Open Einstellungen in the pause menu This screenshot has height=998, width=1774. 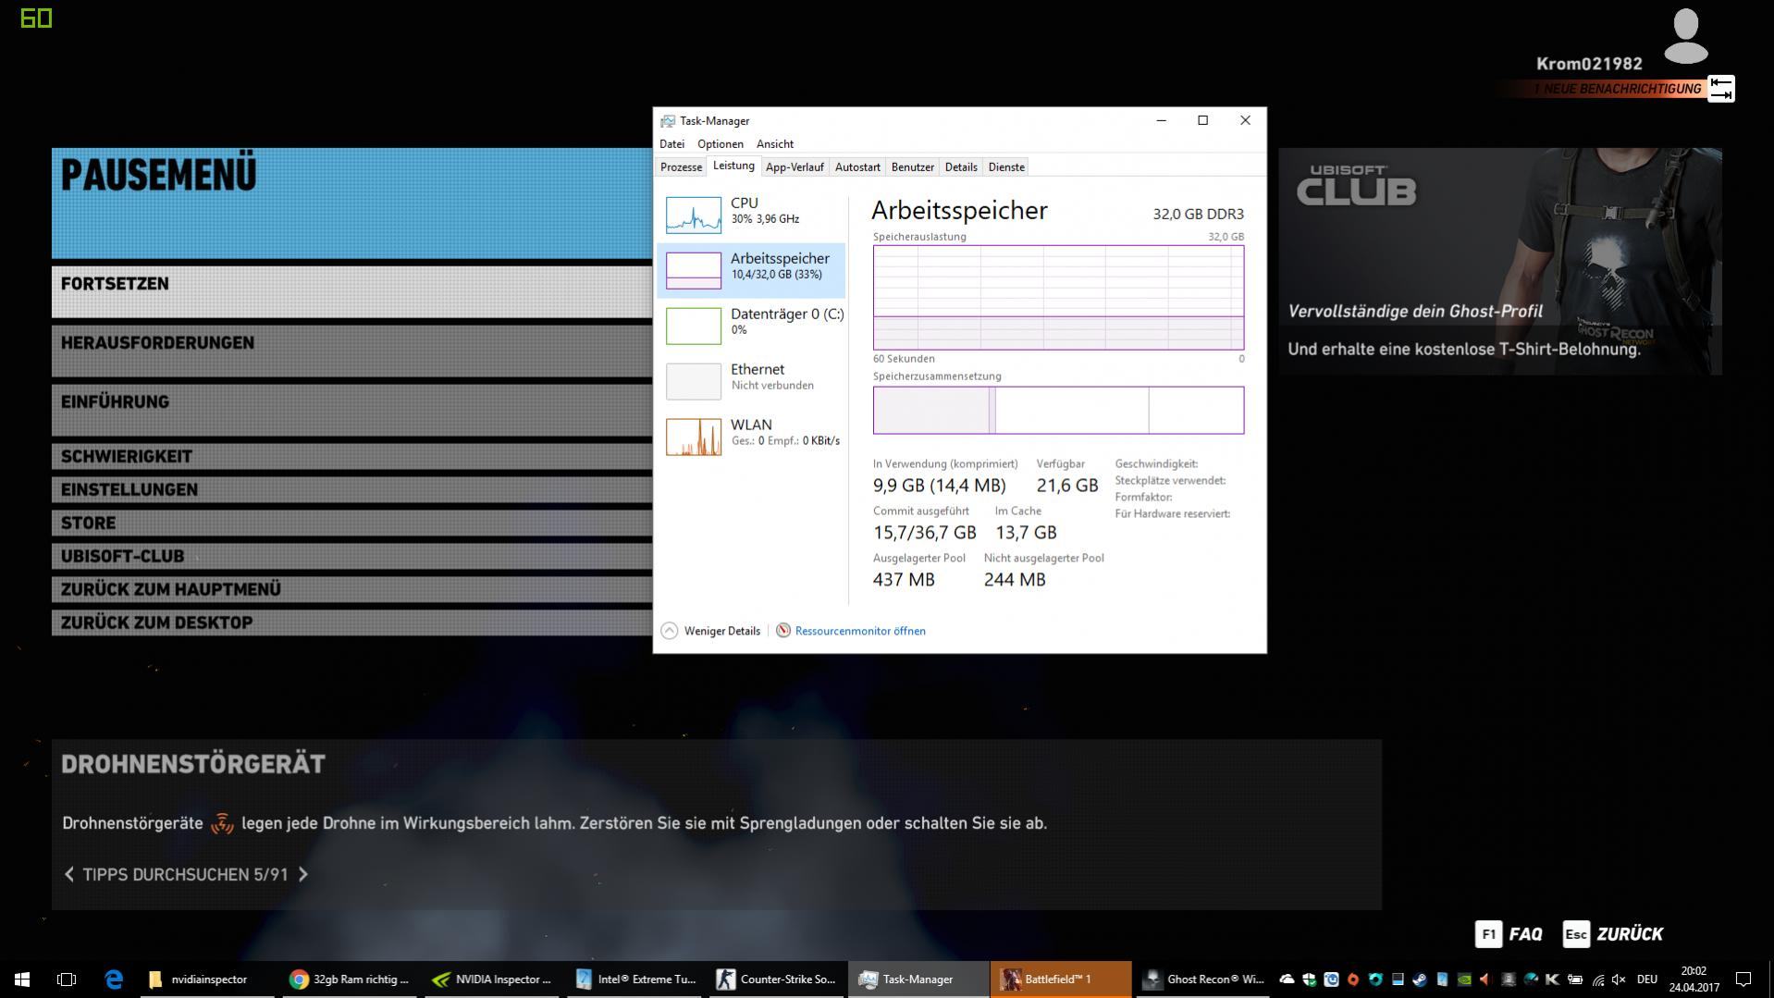(x=351, y=489)
